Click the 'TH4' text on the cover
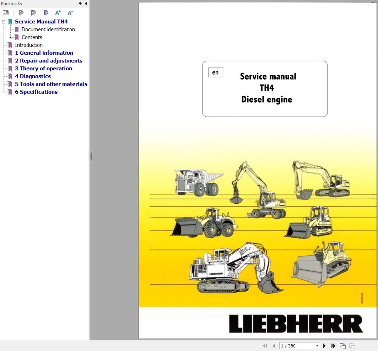Viewport: 378px width, 351px height. [x=266, y=88]
